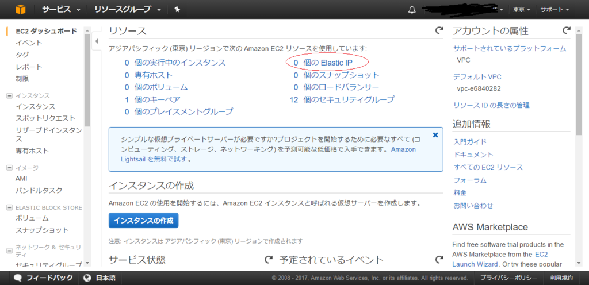Click the globe language icon
589x285 pixels.
[x=87, y=278]
